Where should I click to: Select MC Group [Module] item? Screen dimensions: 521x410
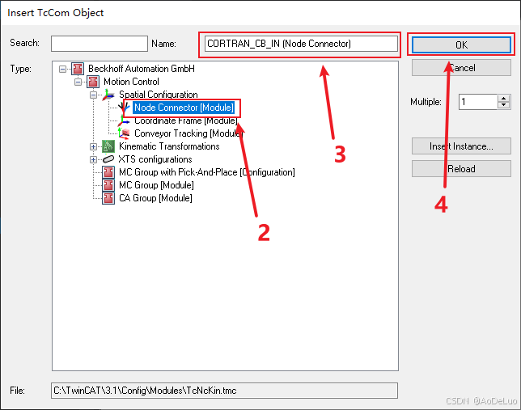[x=156, y=185]
